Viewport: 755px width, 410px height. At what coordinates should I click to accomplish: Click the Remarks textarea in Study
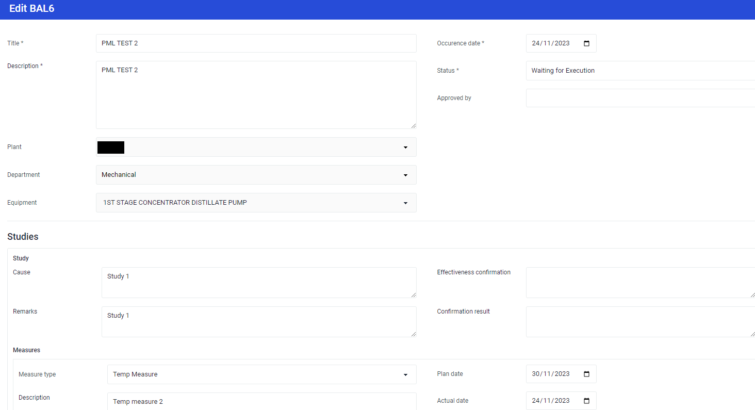pos(258,321)
